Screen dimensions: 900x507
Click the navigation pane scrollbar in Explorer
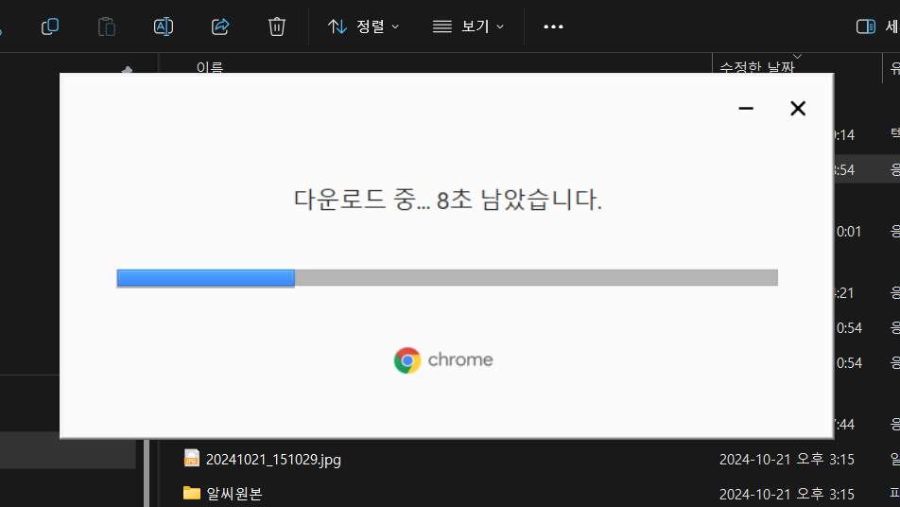click(x=147, y=473)
